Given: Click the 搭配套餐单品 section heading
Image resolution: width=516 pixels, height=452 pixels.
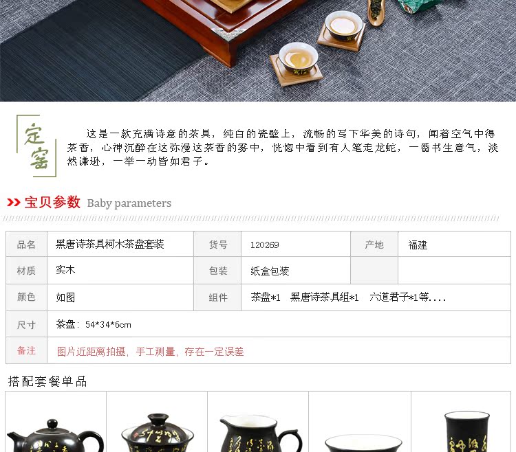Looking at the screenshot, I should click(47, 381).
